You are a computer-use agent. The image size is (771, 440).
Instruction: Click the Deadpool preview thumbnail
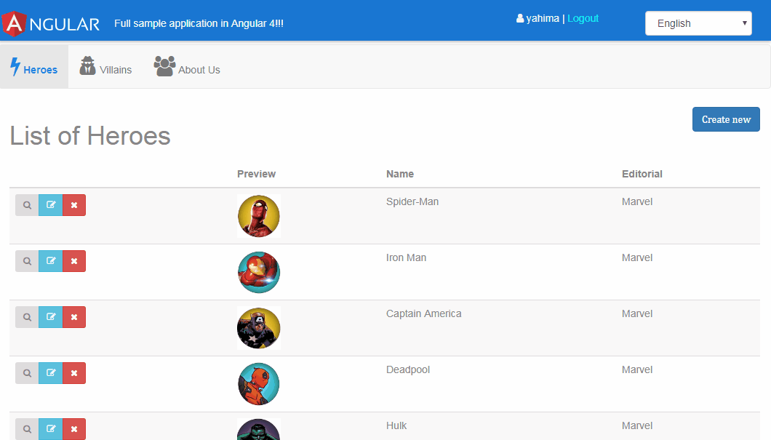click(259, 384)
